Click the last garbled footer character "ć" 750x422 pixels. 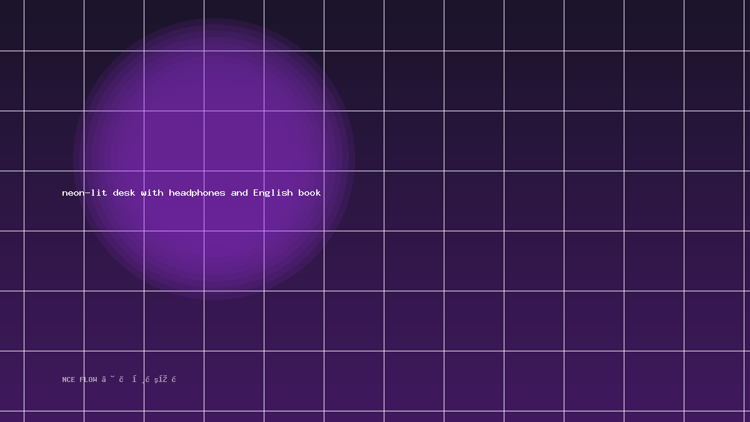(174, 379)
